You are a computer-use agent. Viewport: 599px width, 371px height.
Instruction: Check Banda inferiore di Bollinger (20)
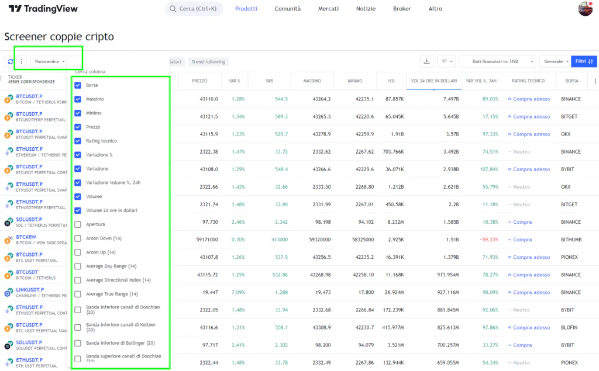pos(78,343)
